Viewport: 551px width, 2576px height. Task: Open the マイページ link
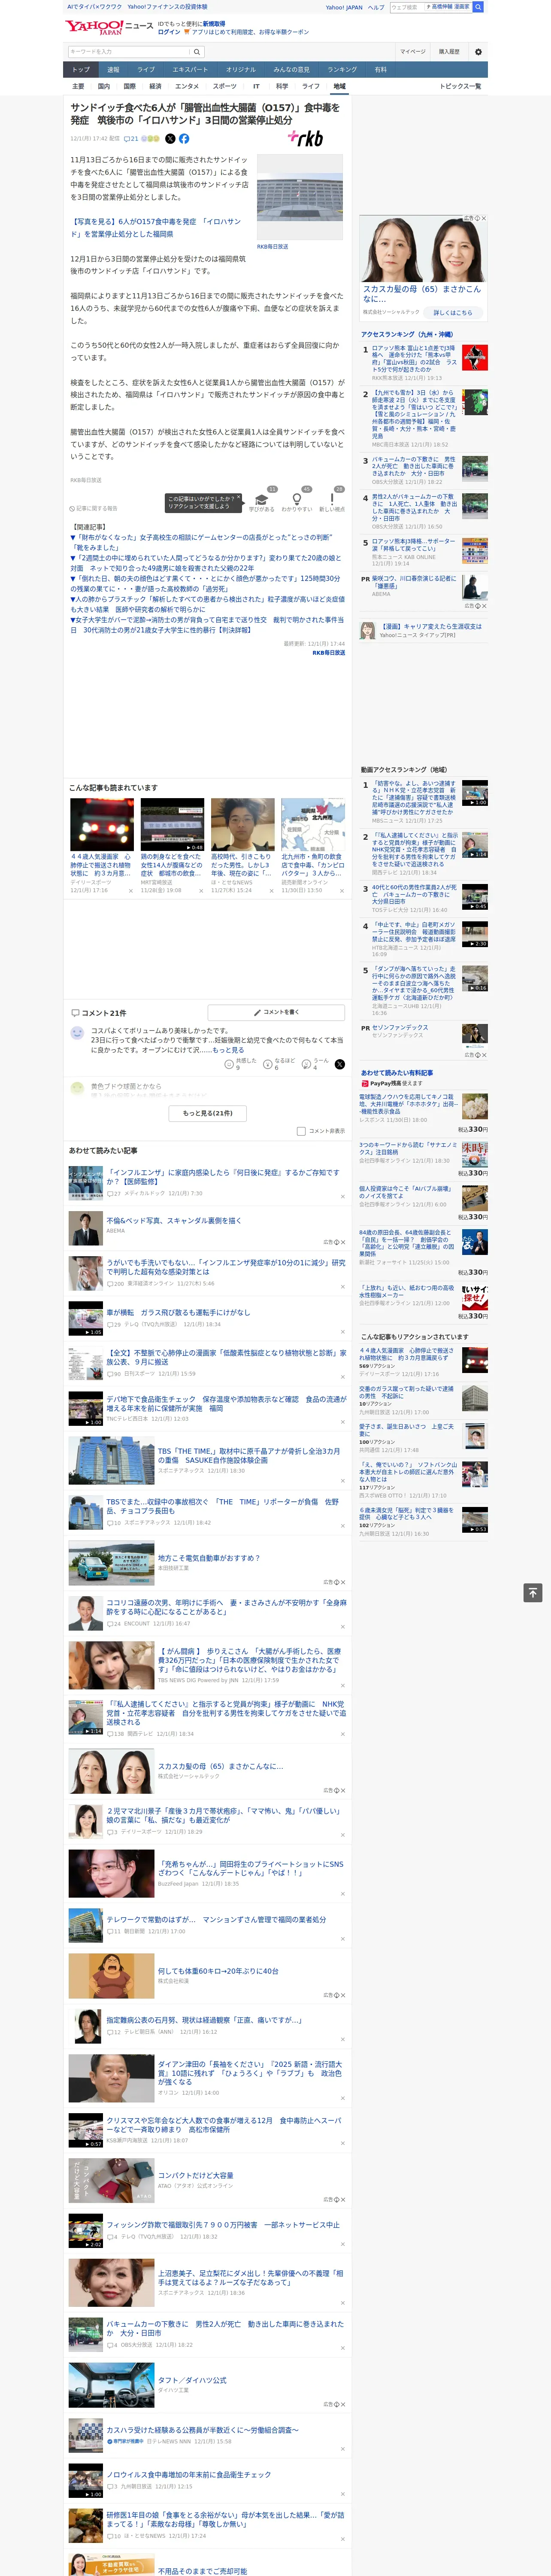(413, 52)
